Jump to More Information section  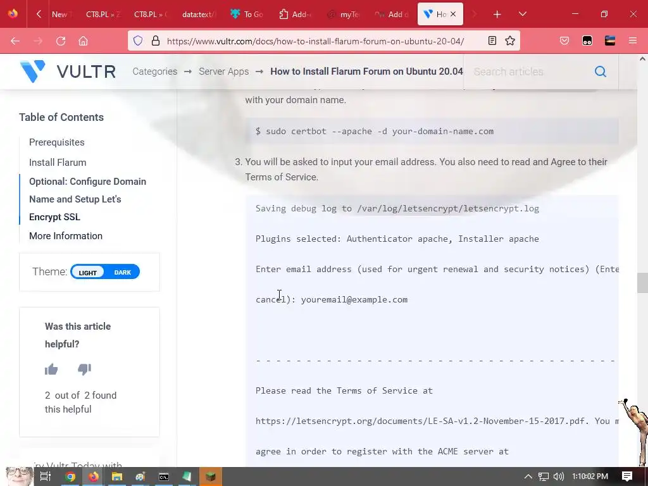click(x=66, y=236)
